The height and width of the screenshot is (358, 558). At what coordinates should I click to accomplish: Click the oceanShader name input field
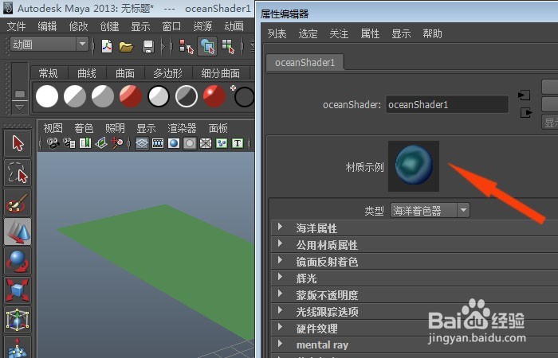[x=447, y=104]
